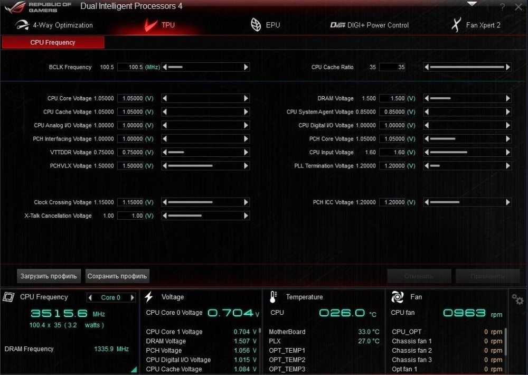The image size is (528, 375).
Task: Increase Clock Crossing Voltage right arrow
Action: coord(246,202)
